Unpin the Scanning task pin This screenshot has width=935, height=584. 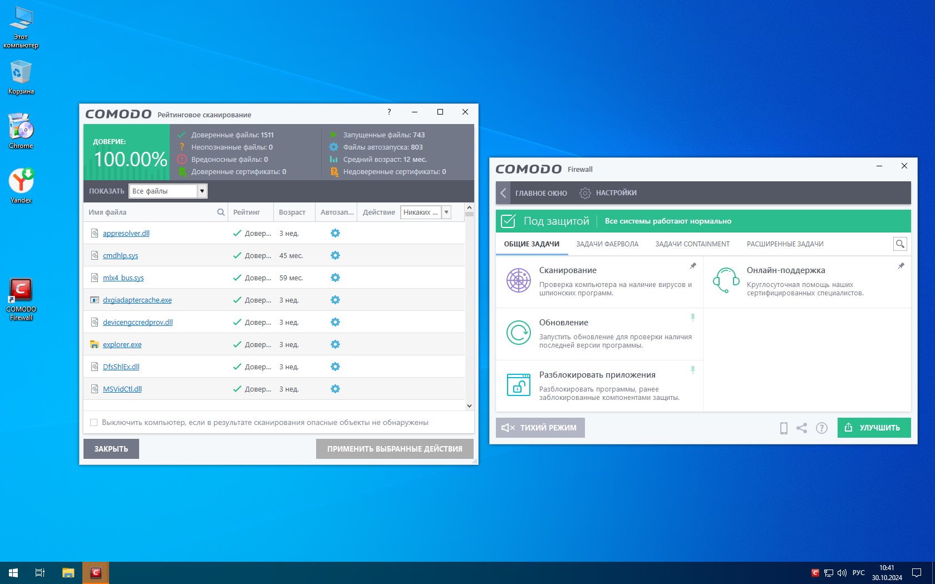coord(693,266)
